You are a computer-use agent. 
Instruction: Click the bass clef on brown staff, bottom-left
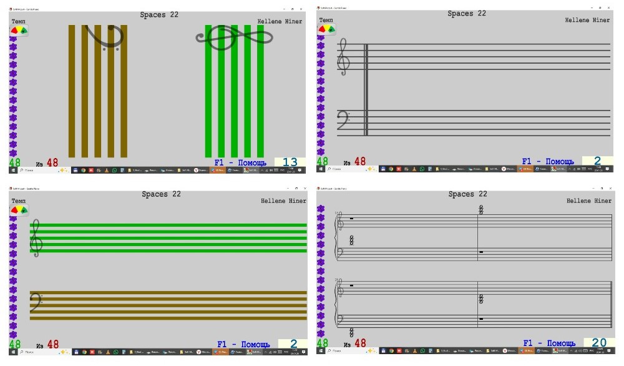[x=36, y=302]
